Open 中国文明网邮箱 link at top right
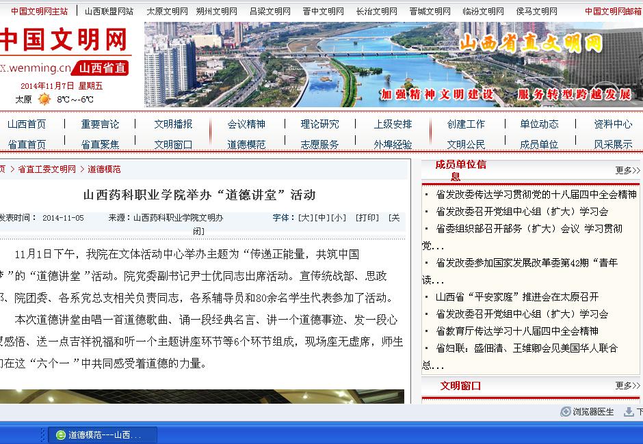This screenshot has height=444, width=643. pyautogui.click(x=613, y=11)
